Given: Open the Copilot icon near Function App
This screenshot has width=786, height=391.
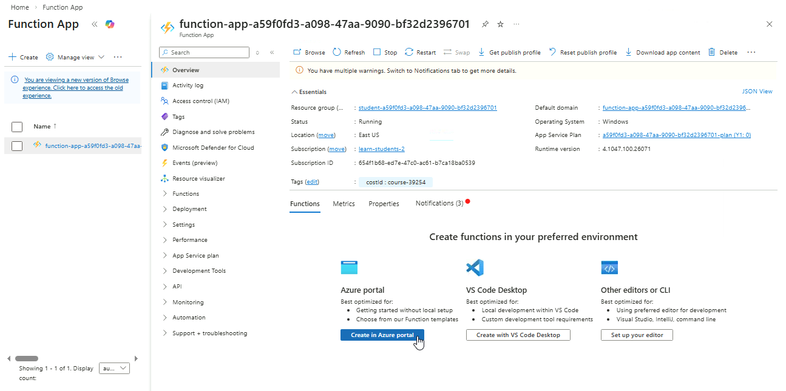Looking at the screenshot, I should [110, 24].
